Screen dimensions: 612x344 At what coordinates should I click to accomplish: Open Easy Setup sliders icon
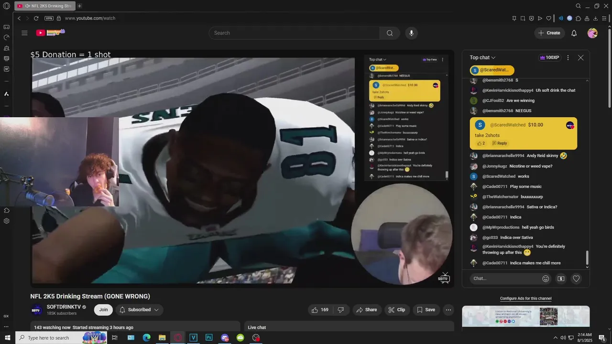click(x=604, y=18)
